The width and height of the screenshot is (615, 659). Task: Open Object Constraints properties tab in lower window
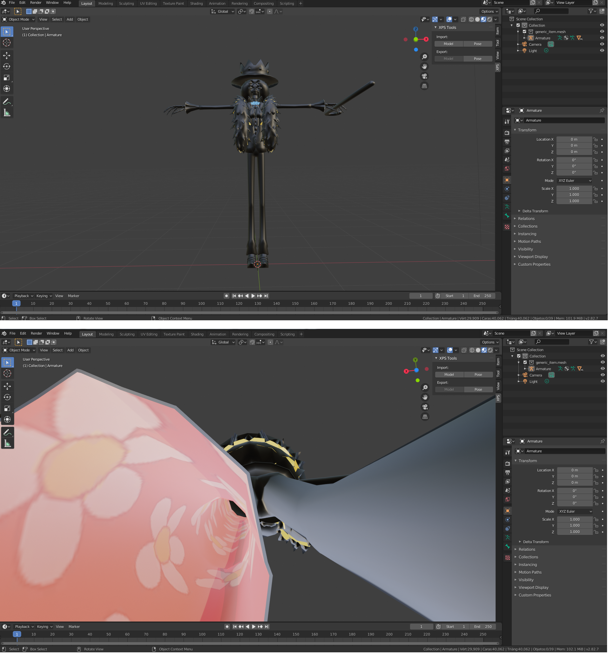pos(508,529)
